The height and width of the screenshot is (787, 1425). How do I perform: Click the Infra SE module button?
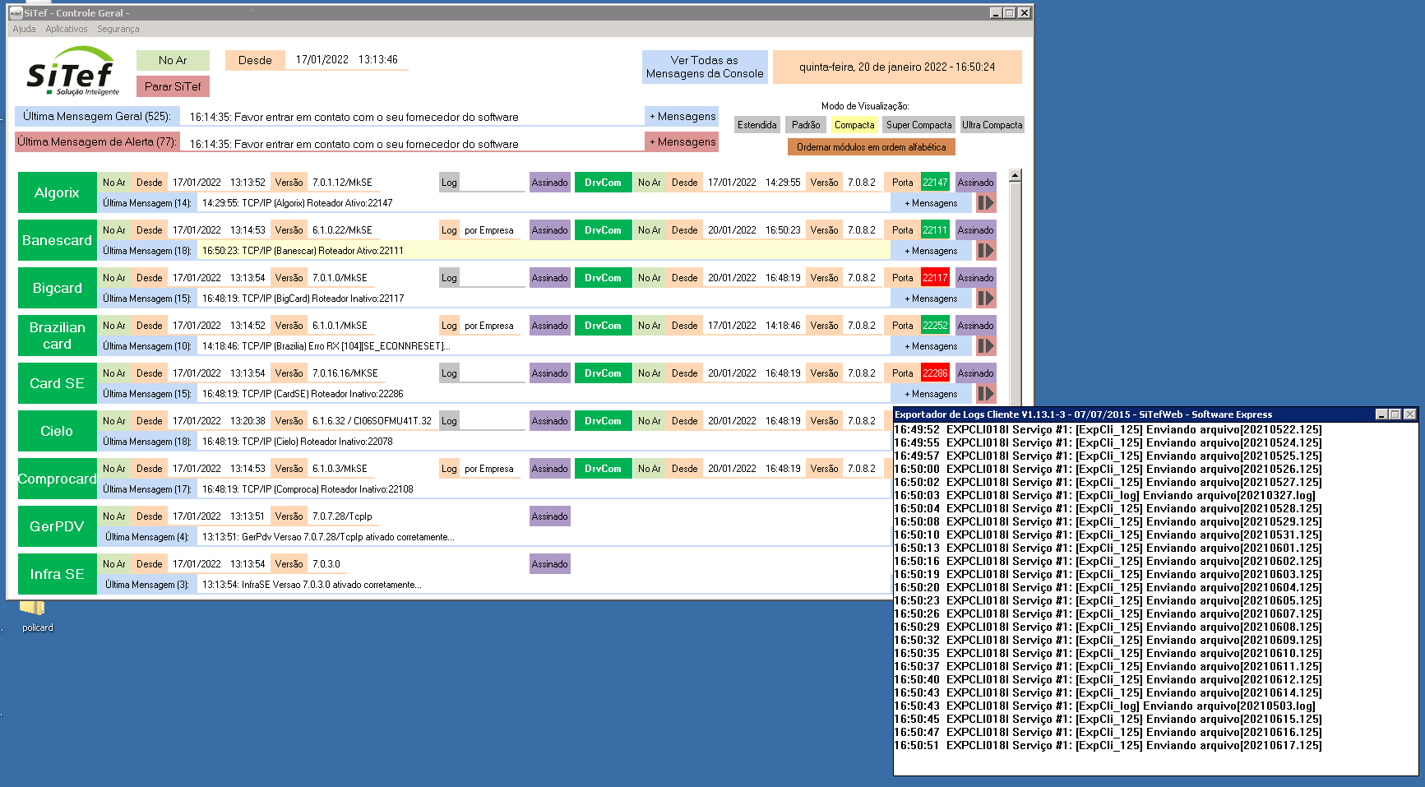click(57, 574)
